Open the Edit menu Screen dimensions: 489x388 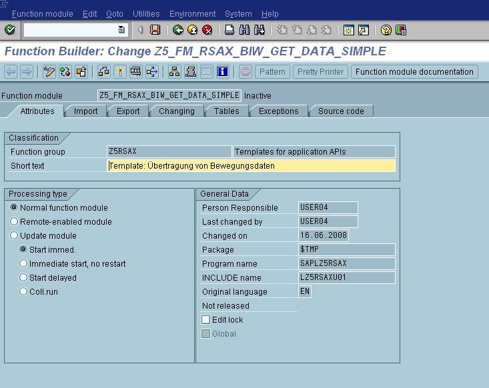point(90,14)
